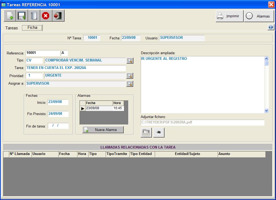
Task: Click the Prioridad code field
Action: coord(34,75)
